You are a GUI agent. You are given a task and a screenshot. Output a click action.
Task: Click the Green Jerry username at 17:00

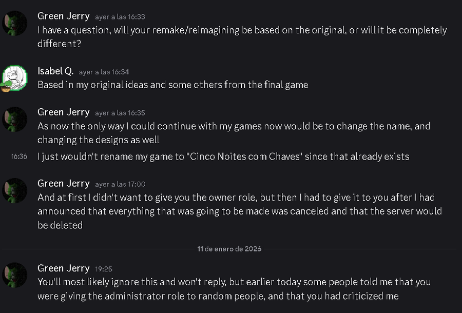pyautogui.click(x=64, y=183)
